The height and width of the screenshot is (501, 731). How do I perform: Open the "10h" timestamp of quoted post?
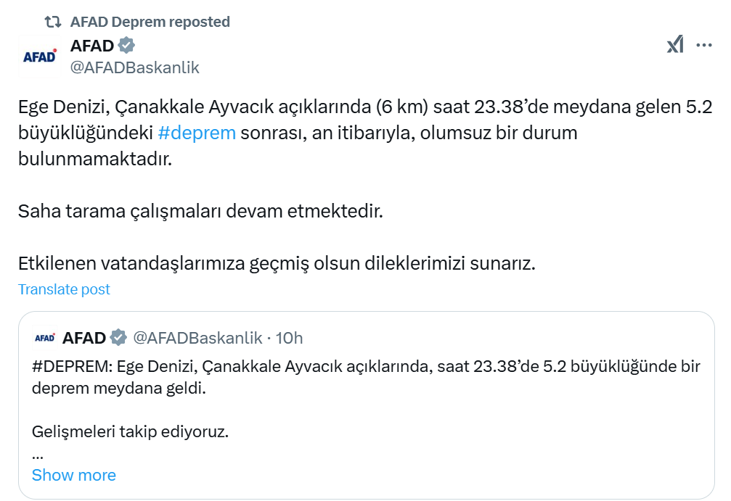coord(290,337)
